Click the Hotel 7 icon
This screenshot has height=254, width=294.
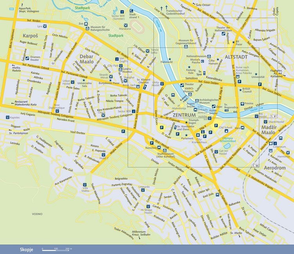click(103, 155)
